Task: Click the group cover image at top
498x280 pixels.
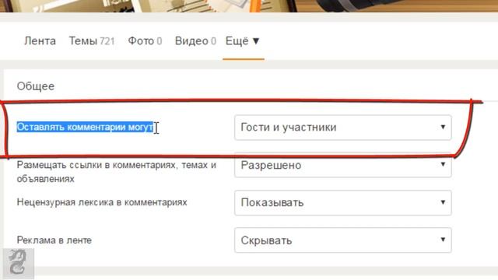Action: (249, 6)
